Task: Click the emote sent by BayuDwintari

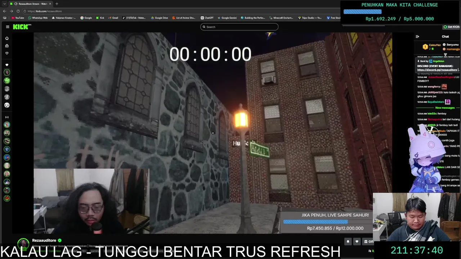Action: (448, 102)
